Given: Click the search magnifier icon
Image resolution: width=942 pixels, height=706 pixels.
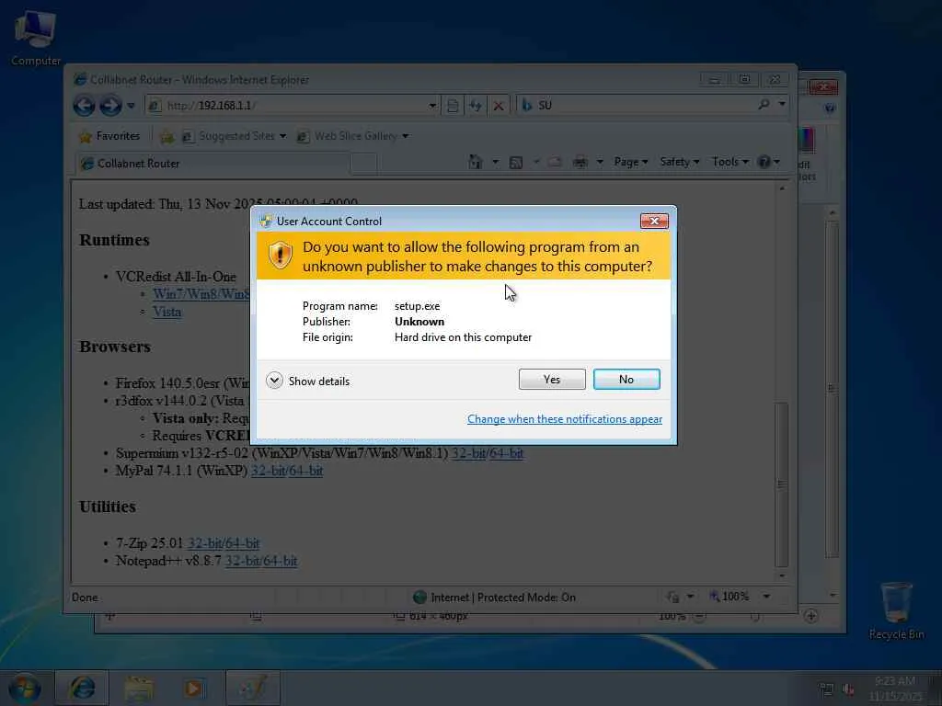Looking at the screenshot, I should tap(764, 105).
